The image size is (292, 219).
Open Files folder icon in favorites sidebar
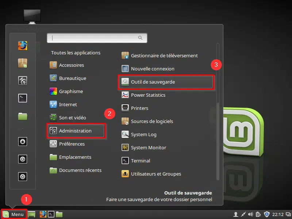(23, 116)
